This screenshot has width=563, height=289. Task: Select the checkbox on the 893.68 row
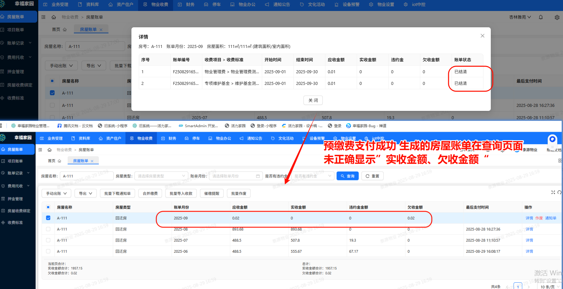tap(48, 229)
